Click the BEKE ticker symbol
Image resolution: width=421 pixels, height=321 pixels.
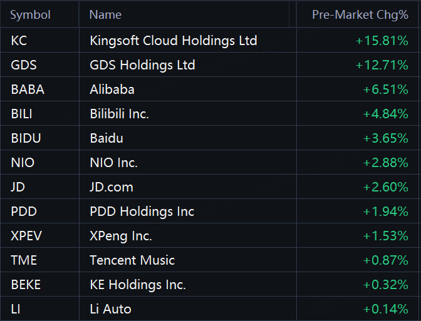(26, 285)
